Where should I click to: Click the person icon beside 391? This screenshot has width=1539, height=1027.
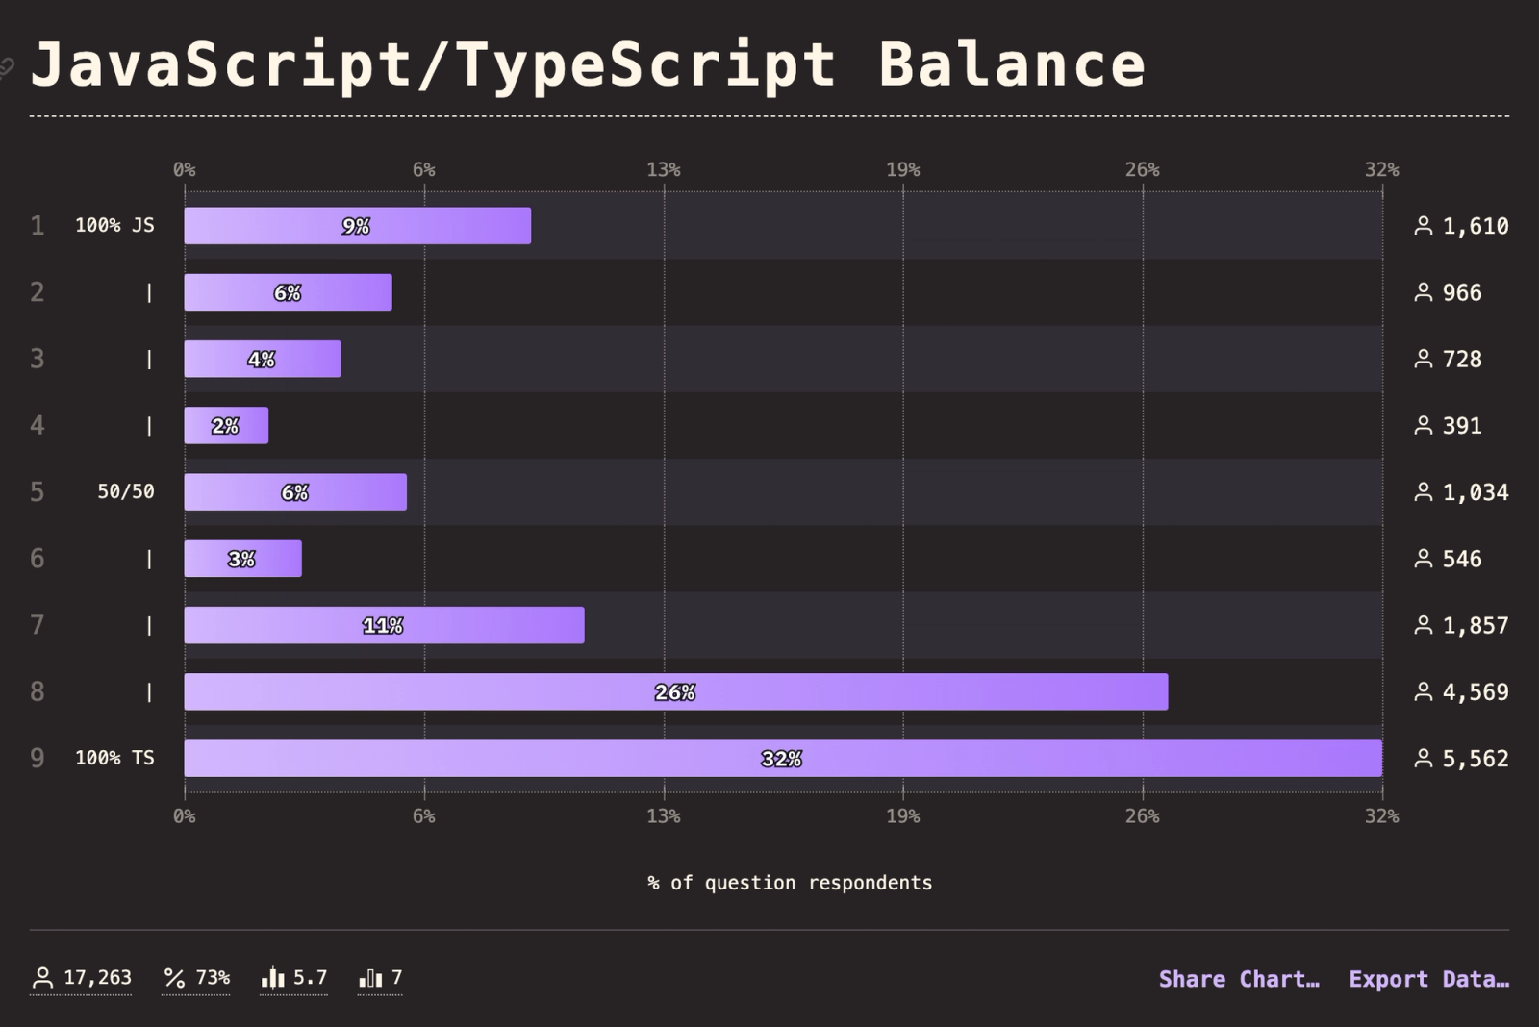click(1424, 425)
